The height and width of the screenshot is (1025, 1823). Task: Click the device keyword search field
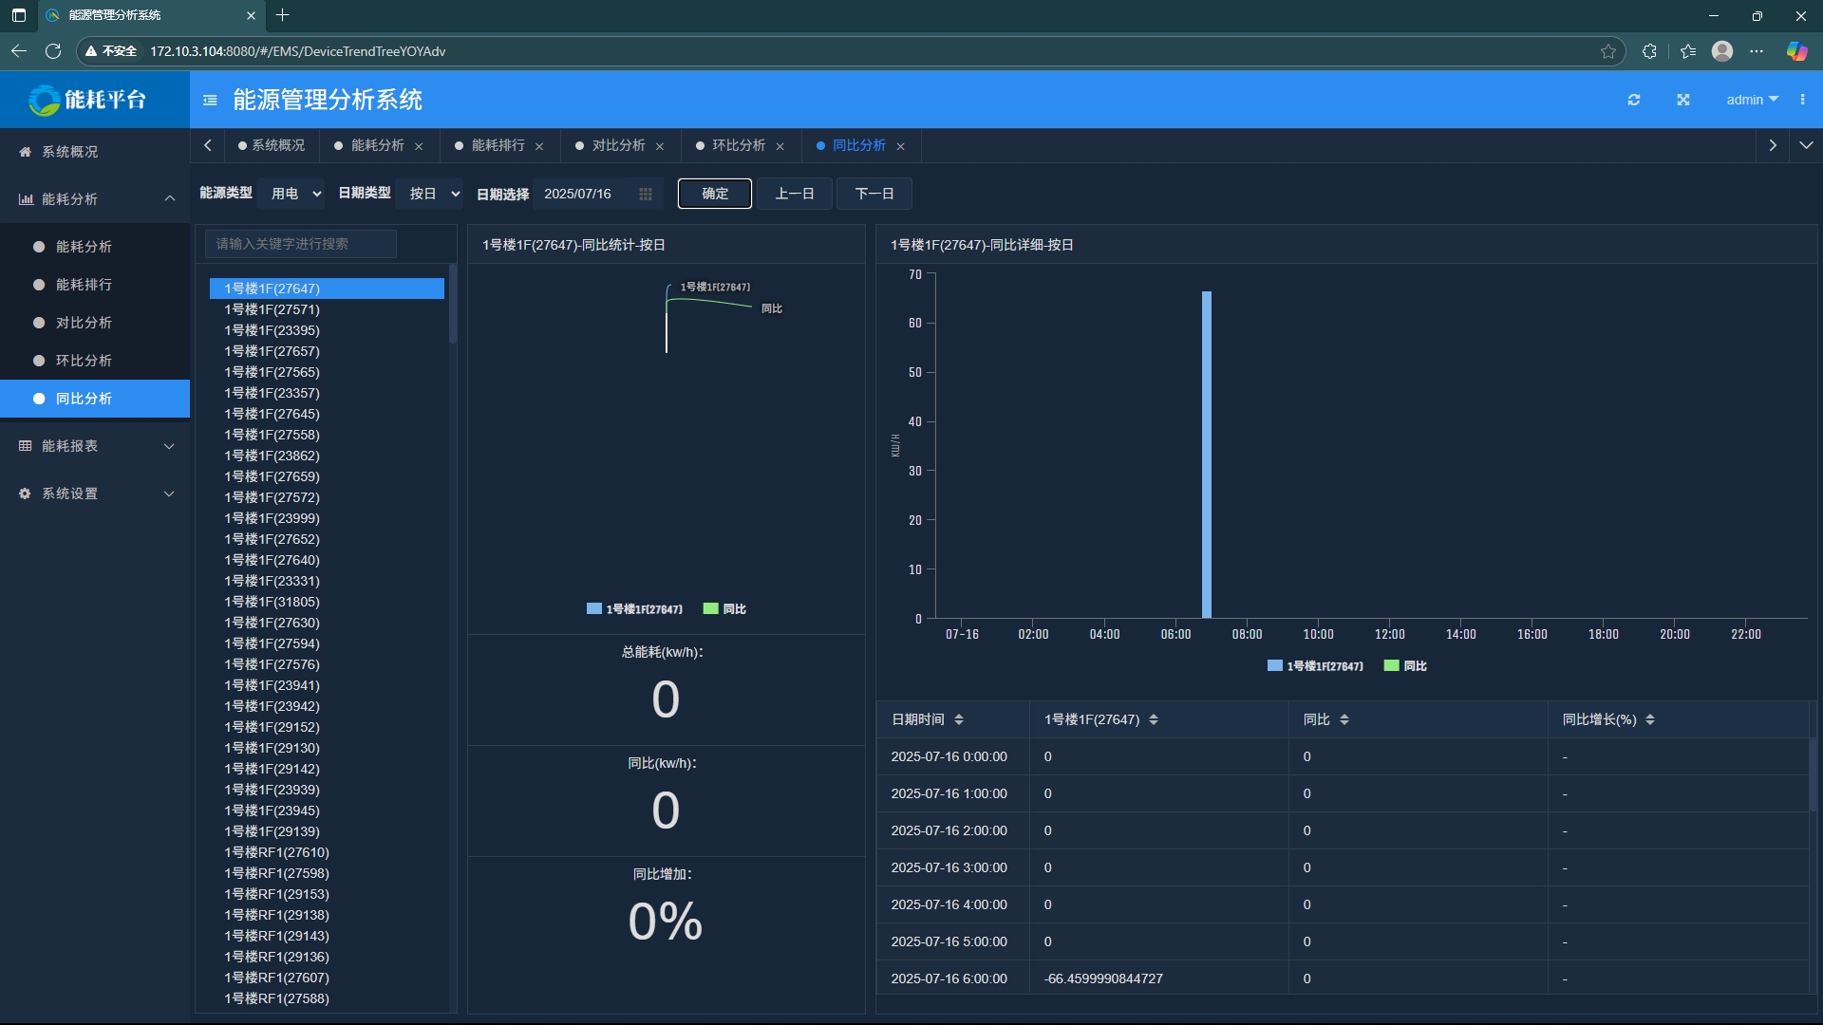[300, 244]
